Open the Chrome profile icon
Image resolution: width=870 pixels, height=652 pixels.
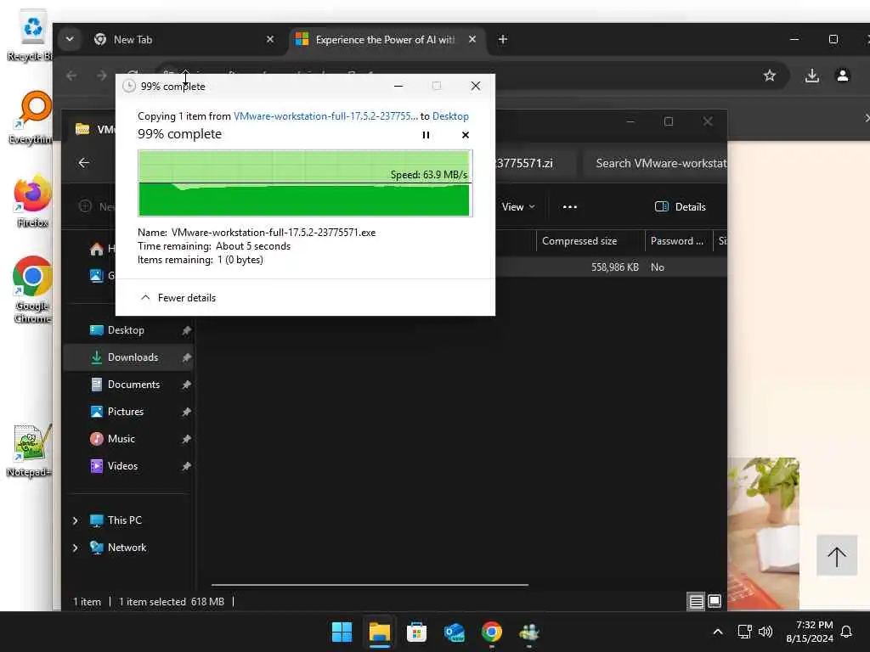click(842, 76)
